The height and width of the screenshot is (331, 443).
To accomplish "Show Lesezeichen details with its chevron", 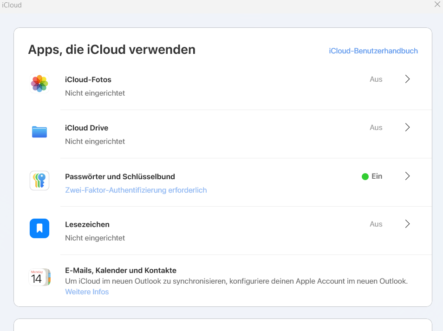I will pyautogui.click(x=407, y=224).
